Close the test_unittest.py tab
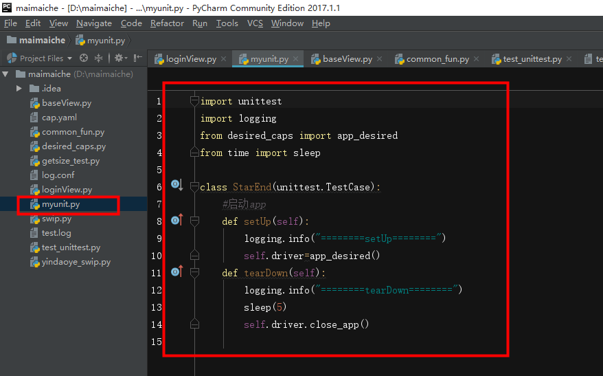This screenshot has width=603, height=376. tap(569, 59)
